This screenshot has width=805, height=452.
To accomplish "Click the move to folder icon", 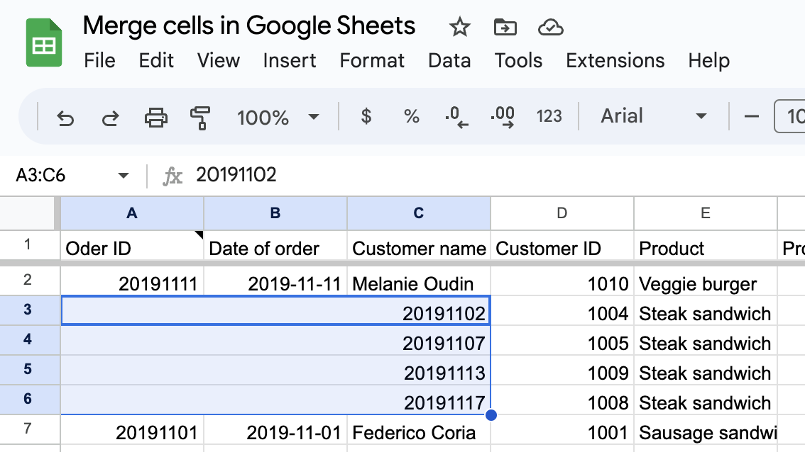I will [505, 27].
